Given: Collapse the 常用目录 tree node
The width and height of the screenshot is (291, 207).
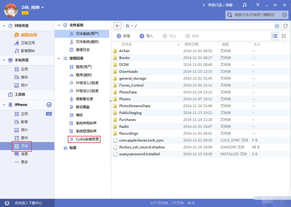Looking at the screenshot, I should click(59, 58).
